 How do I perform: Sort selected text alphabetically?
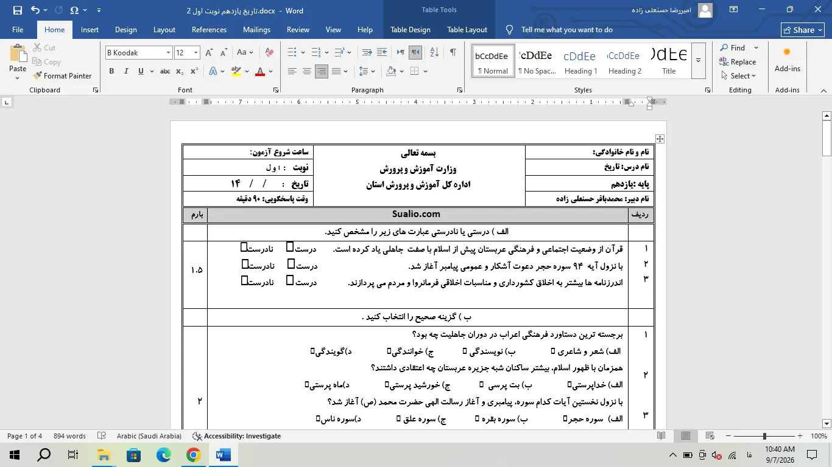435,53
